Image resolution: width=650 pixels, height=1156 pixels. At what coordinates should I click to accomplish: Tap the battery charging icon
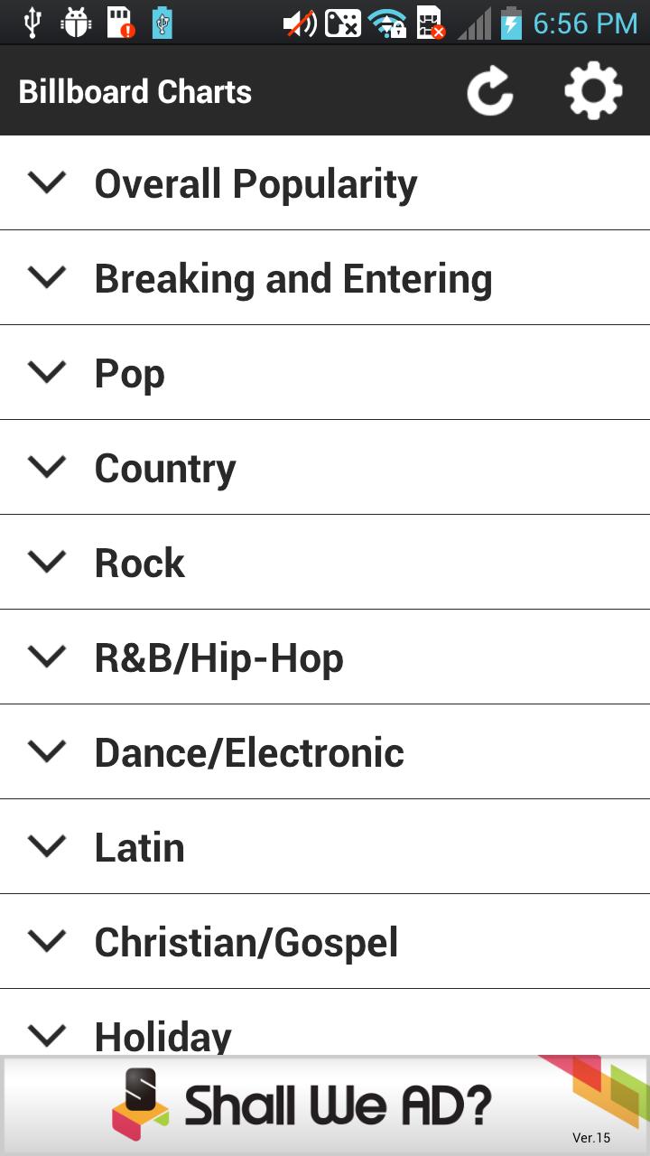pos(511,23)
